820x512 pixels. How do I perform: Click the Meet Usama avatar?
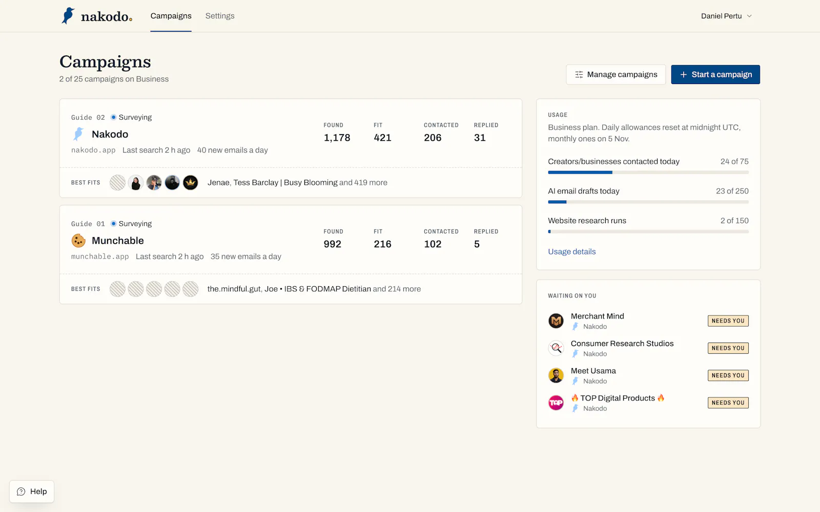556,375
